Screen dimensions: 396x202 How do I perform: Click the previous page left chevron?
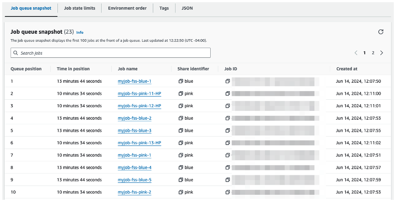[356, 53]
